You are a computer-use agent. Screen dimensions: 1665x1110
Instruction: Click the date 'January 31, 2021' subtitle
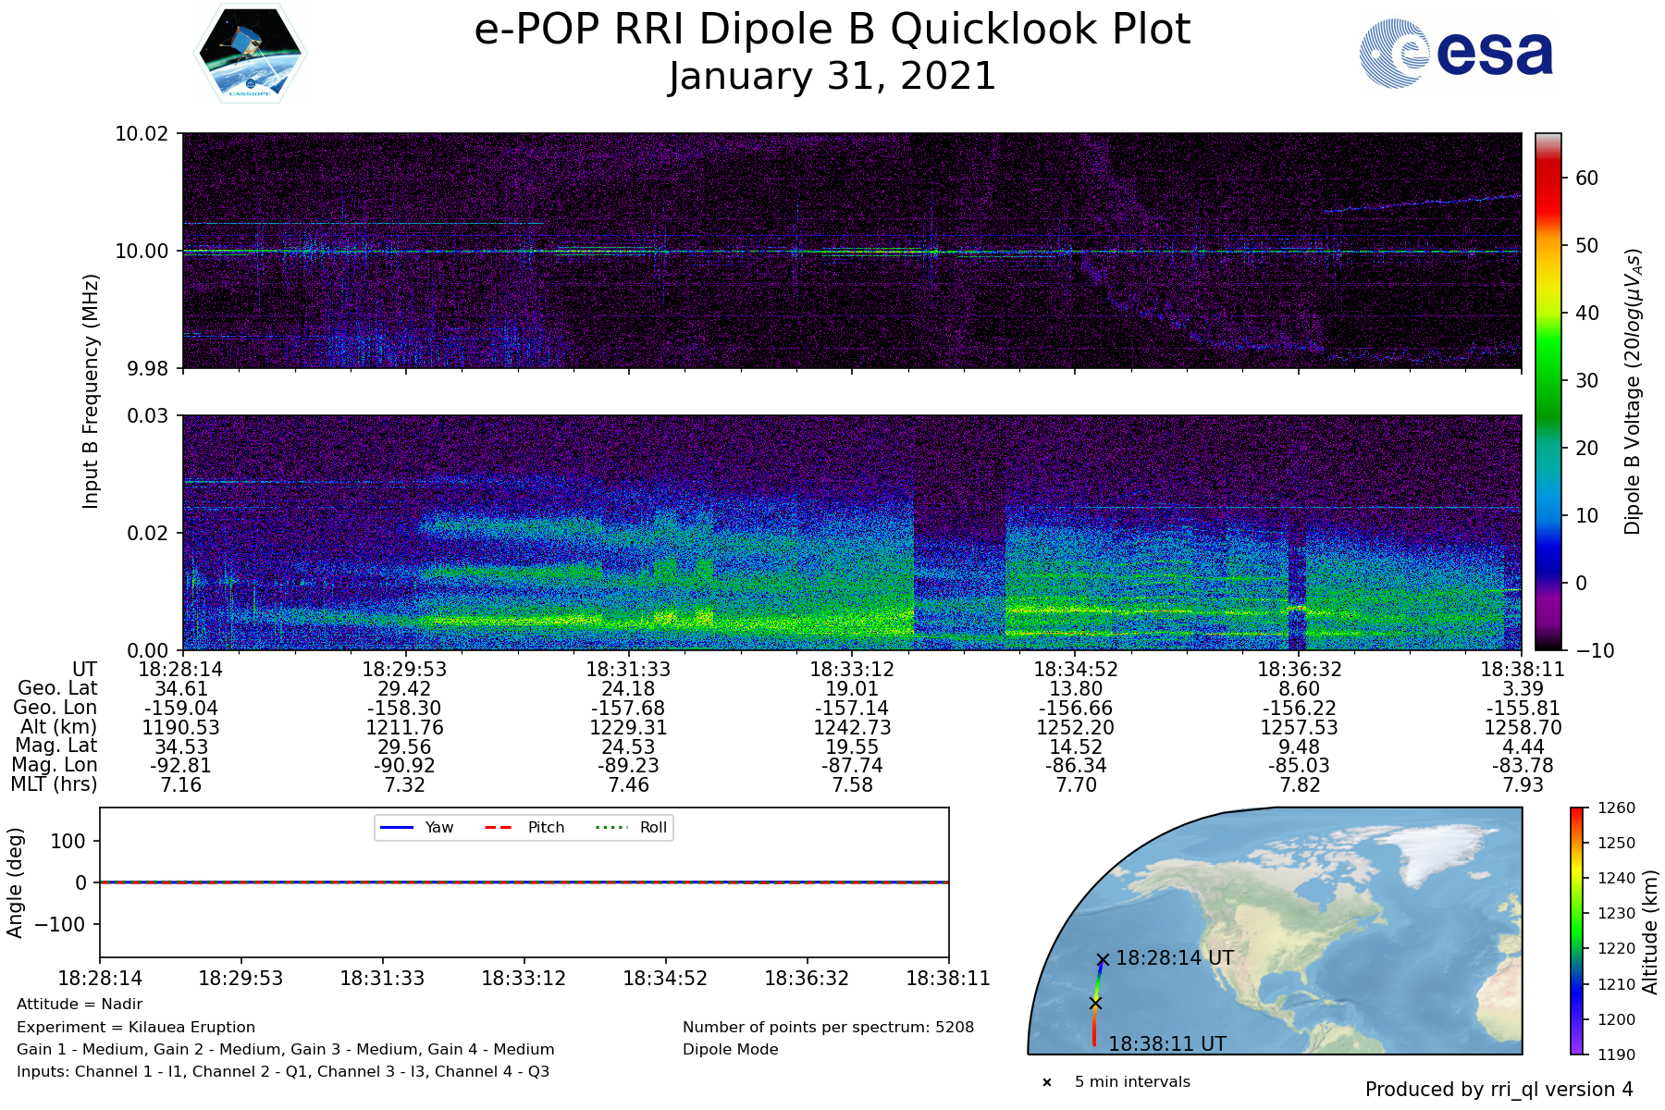coord(832,77)
